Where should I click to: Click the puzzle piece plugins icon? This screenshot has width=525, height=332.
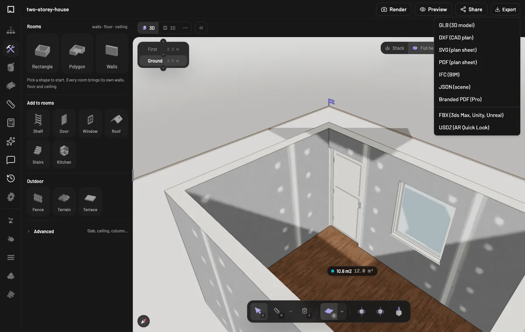click(11, 294)
